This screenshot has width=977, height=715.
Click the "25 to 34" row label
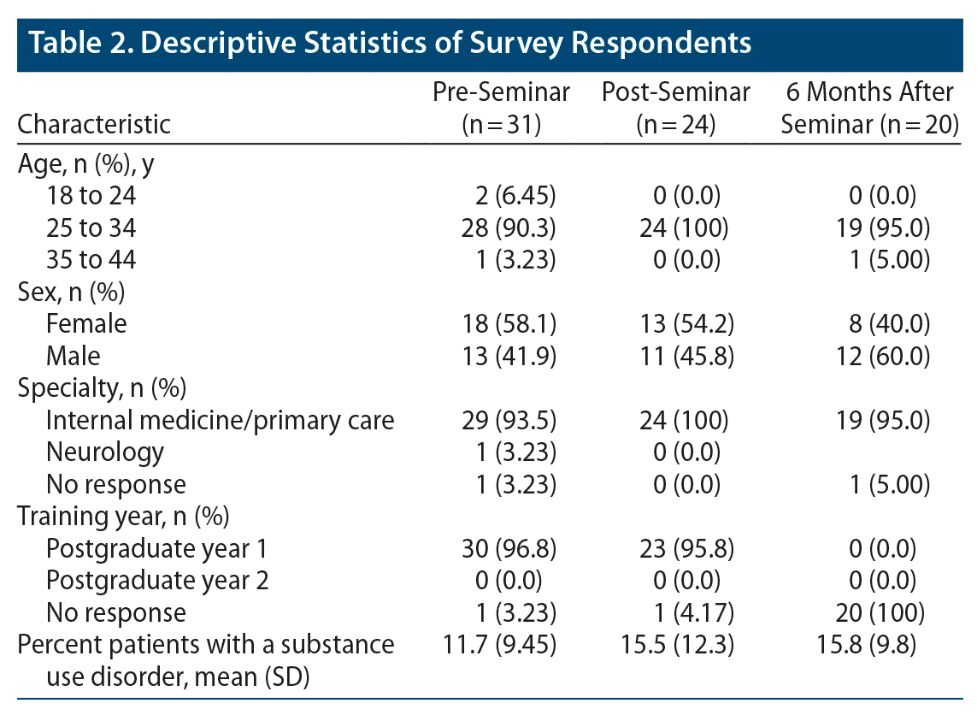click(x=91, y=228)
